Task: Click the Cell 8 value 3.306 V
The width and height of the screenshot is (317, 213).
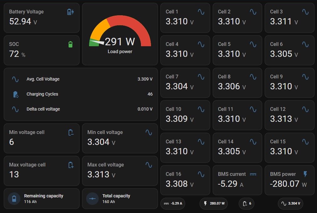Action: coord(232,87)
